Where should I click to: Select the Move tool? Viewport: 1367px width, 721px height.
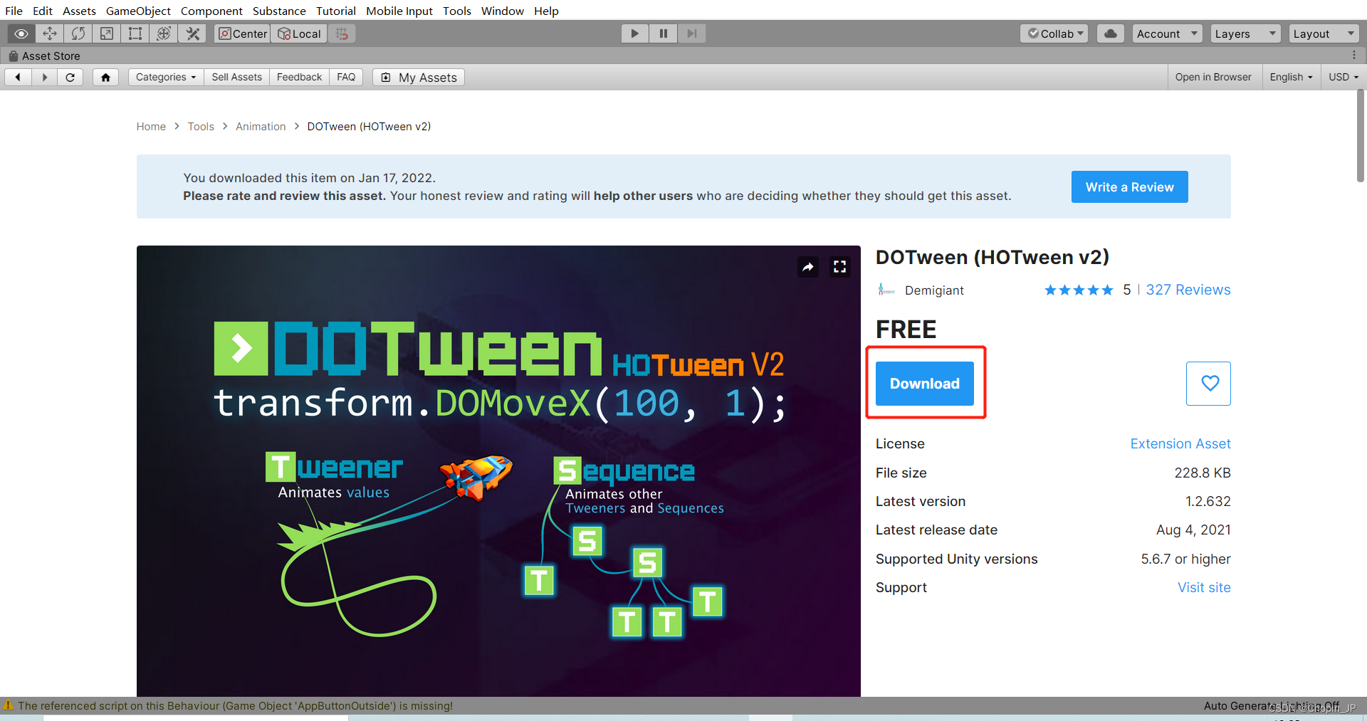pos(50,33)
